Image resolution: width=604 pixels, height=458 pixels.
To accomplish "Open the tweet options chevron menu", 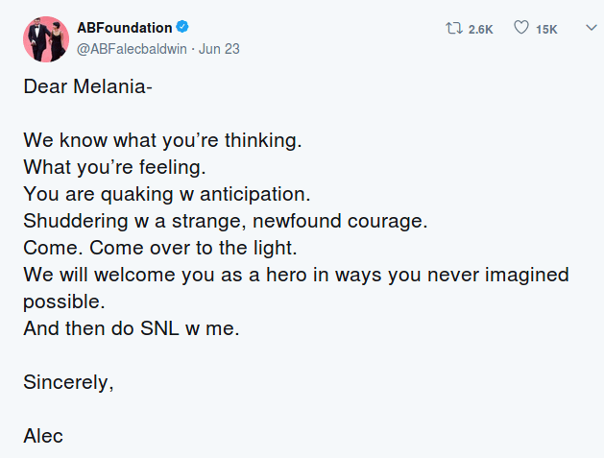I will [x=591, y=29].
